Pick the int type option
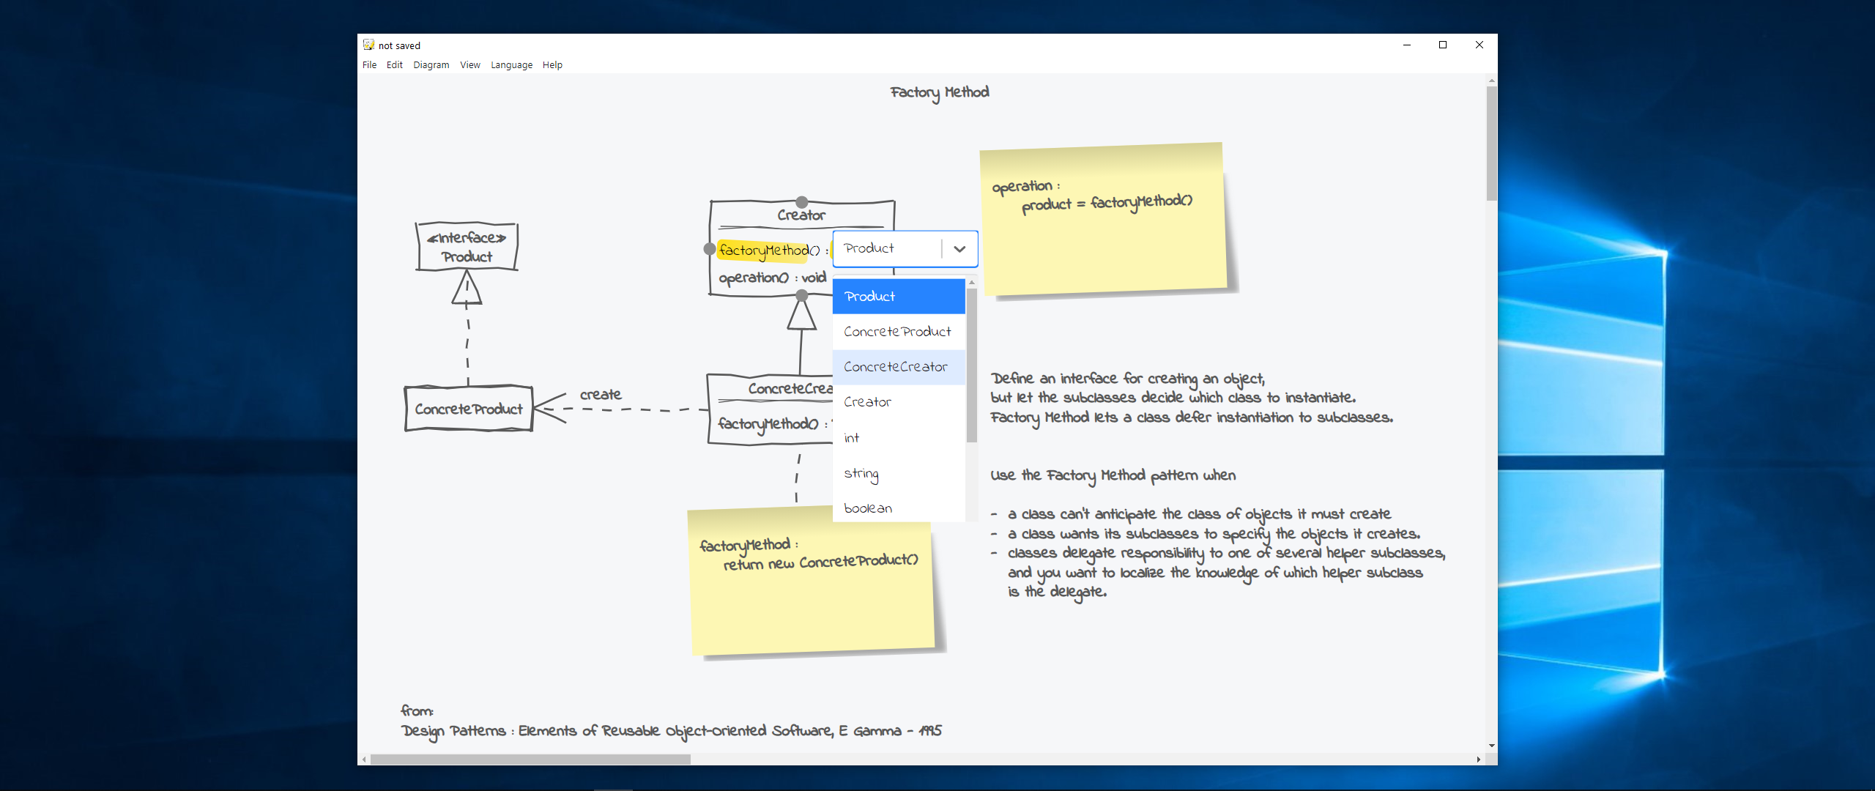 [852, 438]
